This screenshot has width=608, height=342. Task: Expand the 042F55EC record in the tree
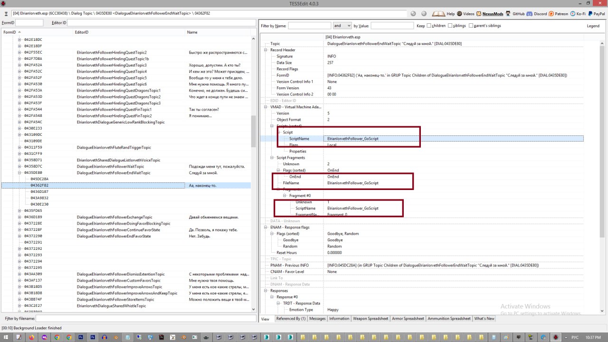pyautogui.click(x=19, y=52)
